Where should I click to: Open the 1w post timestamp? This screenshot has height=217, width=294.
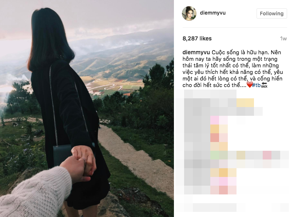tap(283, 39)
